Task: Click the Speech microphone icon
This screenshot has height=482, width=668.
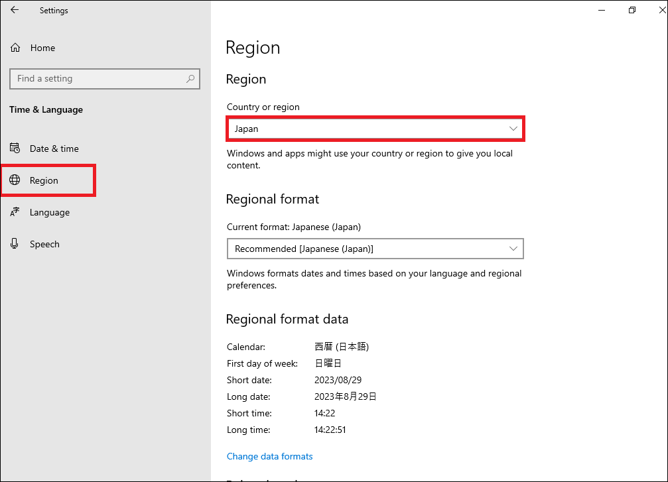Action: (x=15, y=244)
